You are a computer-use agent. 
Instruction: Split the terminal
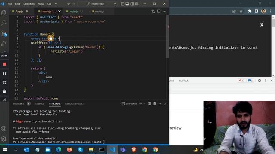pos(149,104)
